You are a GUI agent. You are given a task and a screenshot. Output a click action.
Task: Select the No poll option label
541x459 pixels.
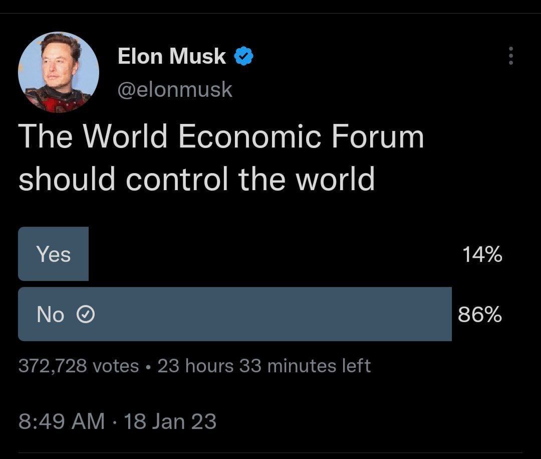click(x=51, y=314)
